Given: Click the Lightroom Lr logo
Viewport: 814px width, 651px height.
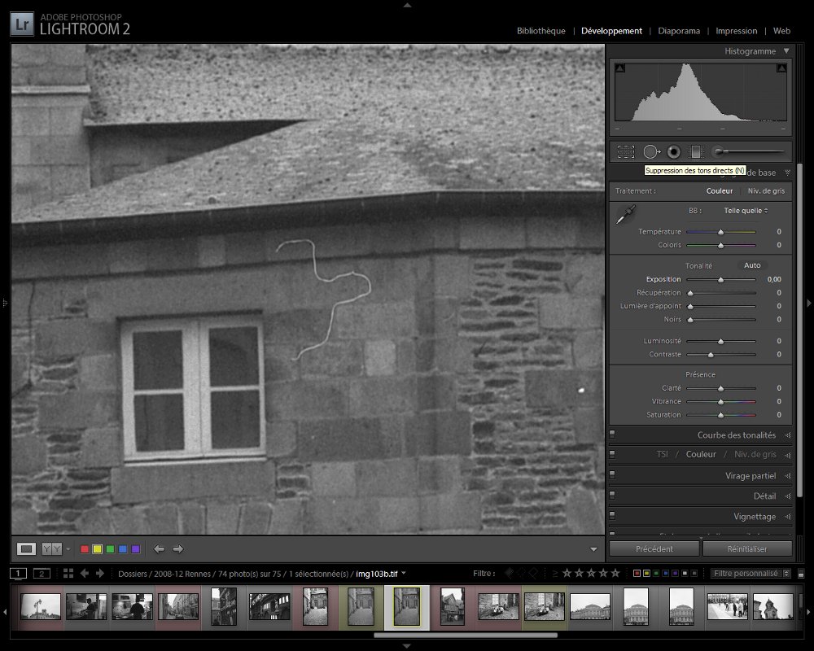Looking at the screenshot, I should point(22,24).
